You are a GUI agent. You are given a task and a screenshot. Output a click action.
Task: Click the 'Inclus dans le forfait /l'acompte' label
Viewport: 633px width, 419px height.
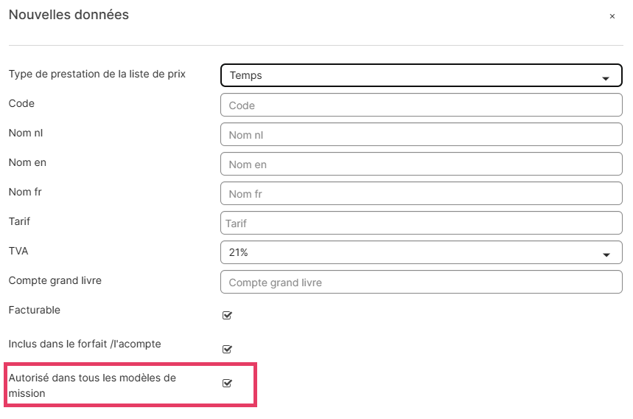pyautogui.click(x=85, y=344)
